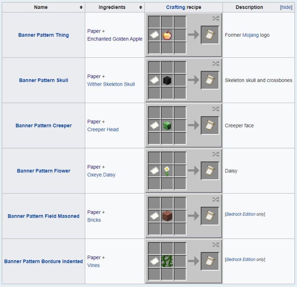Follow the Creeper Head ingredient link
Viewport: 297px width, 287px height.
(x=103, y=130)
